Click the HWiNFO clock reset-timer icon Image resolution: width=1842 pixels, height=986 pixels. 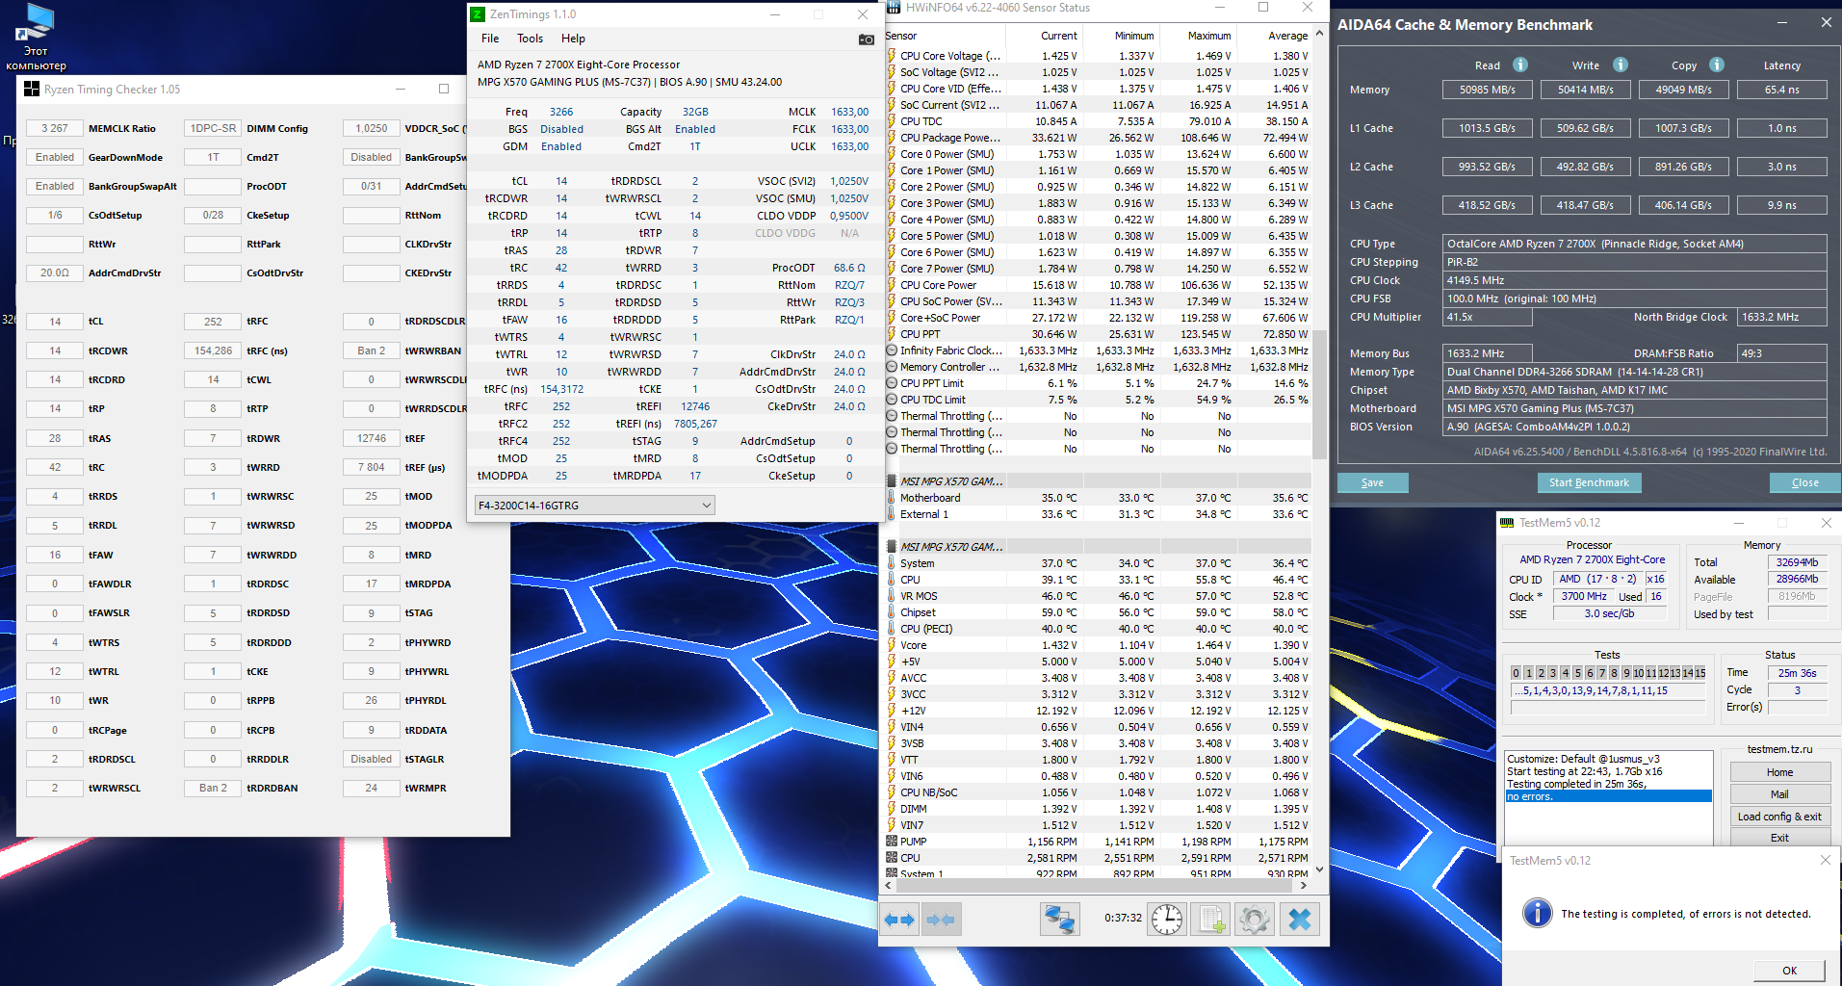click(1167, 920)
